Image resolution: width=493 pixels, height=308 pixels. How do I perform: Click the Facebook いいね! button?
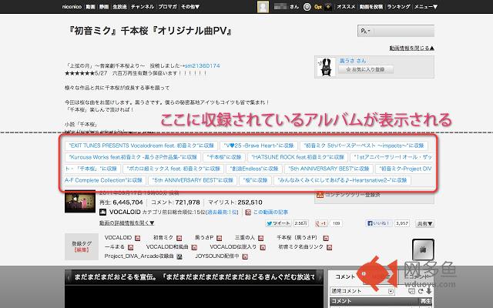(379, 223)
